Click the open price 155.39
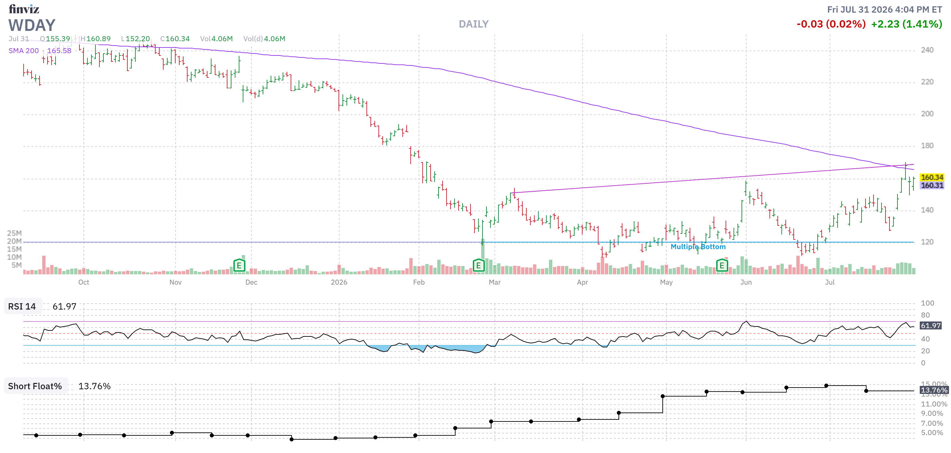The image size is (951, 453). [58, 39]
